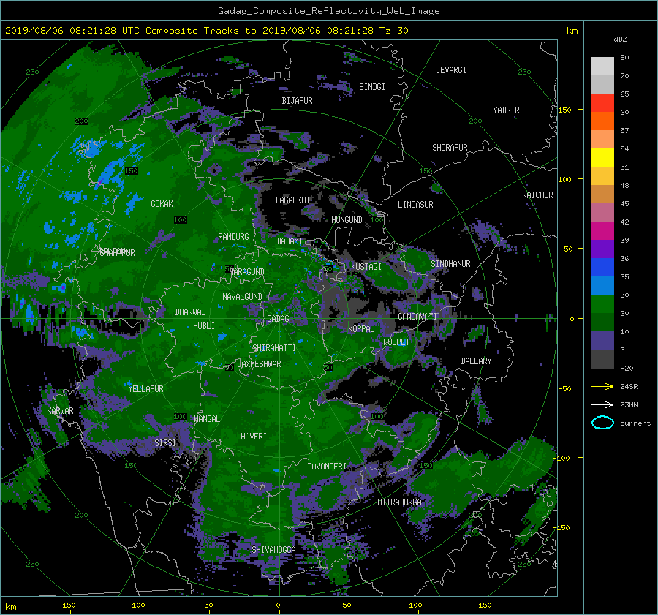Select the light blue 35–30 dBZ swatch
The height and width of the screenshot is (615, 658).
tap(602, 285)
